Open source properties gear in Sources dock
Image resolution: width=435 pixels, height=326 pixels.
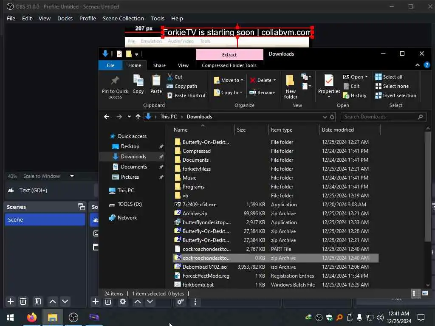(123, 301)
